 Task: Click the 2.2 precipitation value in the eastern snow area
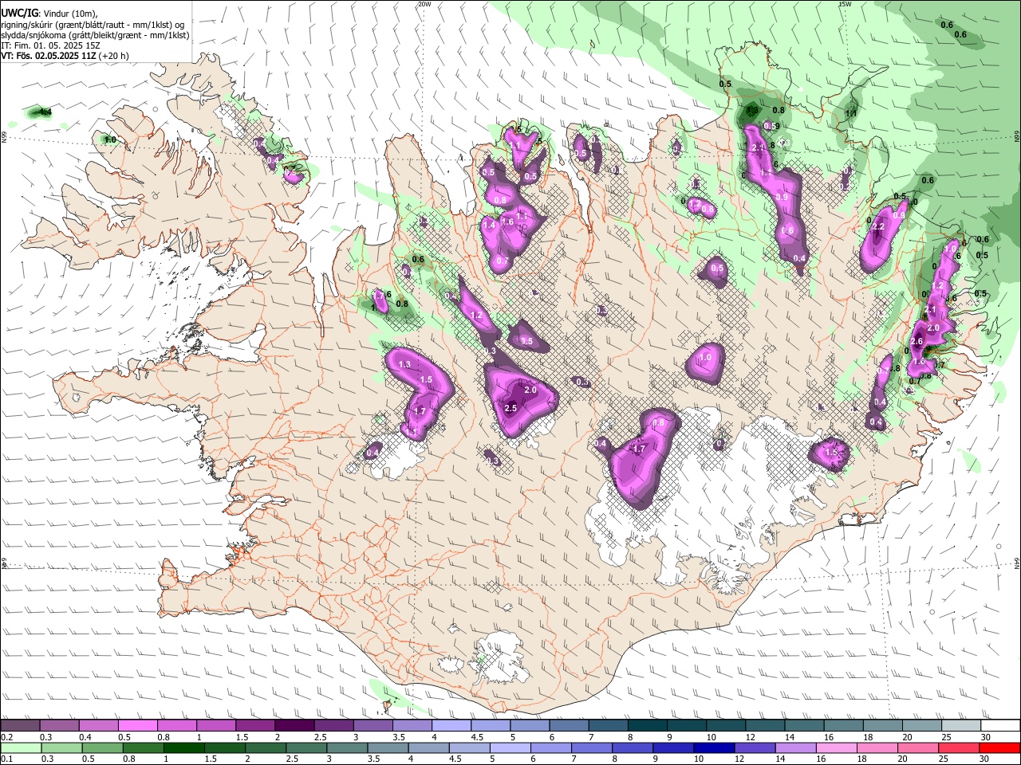click(x=879, y=227)
